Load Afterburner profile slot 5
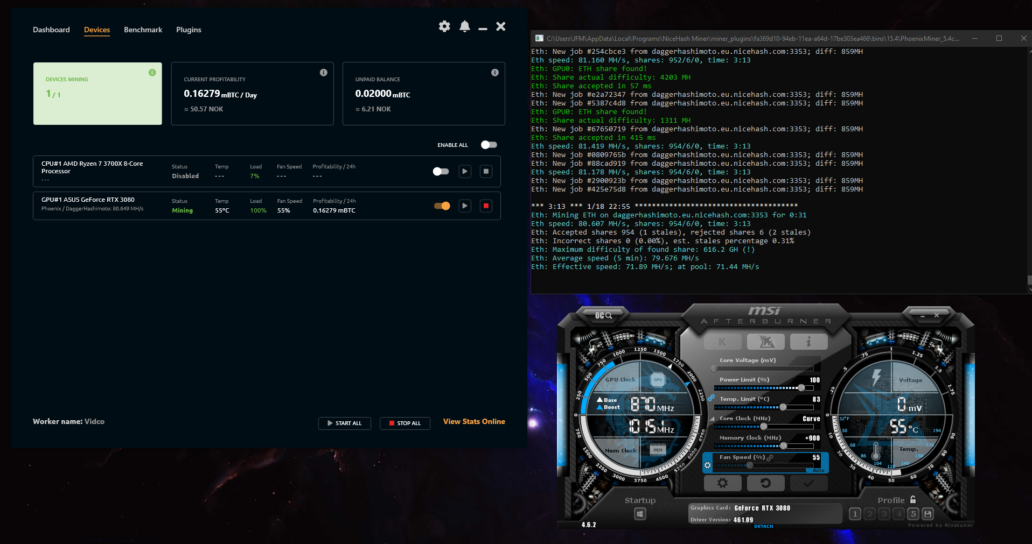 pyautogui.click(x=913, y=514)
